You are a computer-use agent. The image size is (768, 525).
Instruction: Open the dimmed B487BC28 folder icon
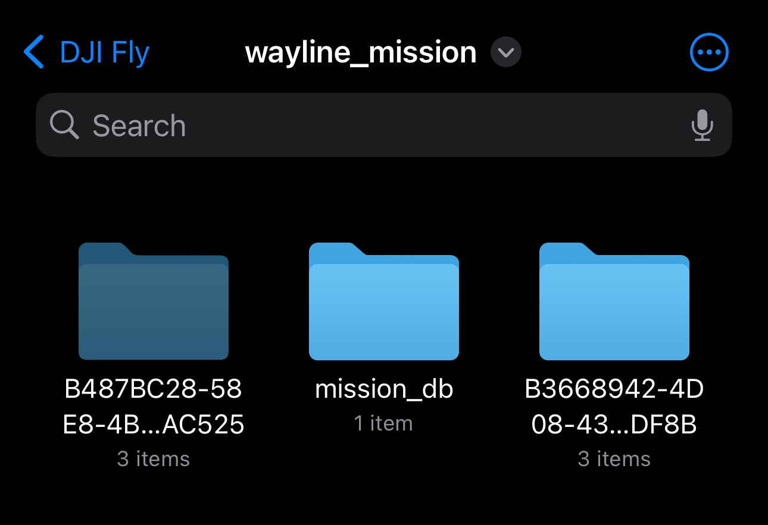[154, 301]
